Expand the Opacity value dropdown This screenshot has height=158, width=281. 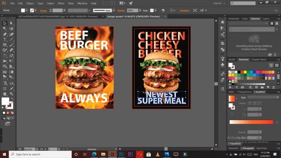(140, 11)
